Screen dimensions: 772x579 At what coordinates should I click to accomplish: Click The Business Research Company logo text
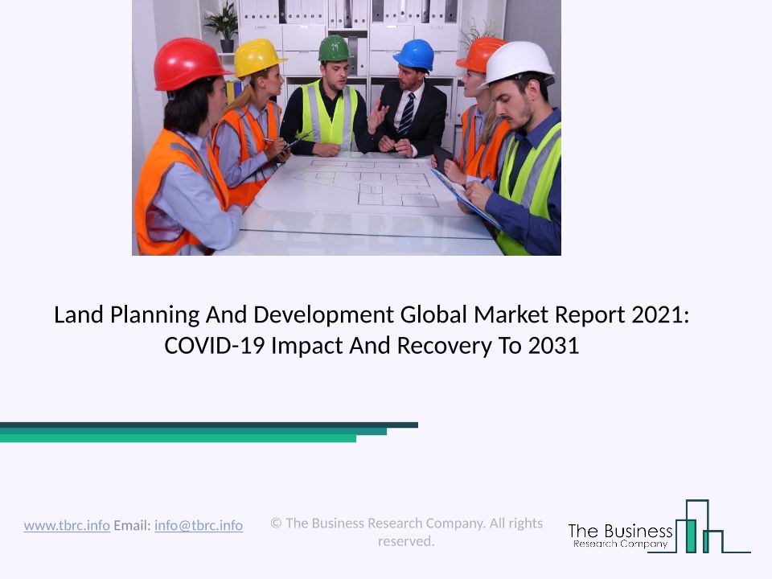620,535
